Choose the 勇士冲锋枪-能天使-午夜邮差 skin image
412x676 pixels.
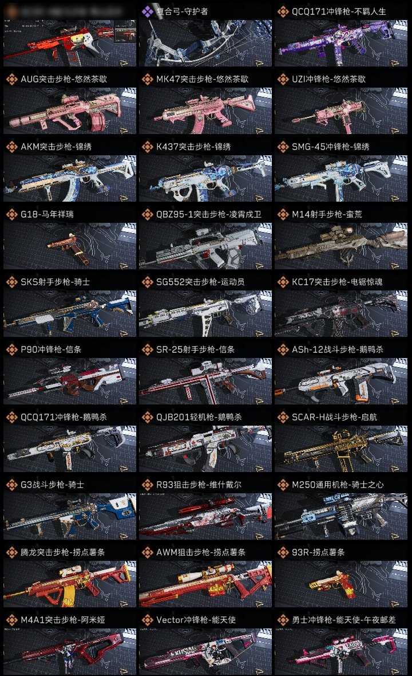click(x=341, y=652)
